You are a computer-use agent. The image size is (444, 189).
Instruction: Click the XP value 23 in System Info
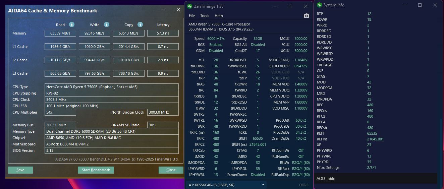[369, 145]
